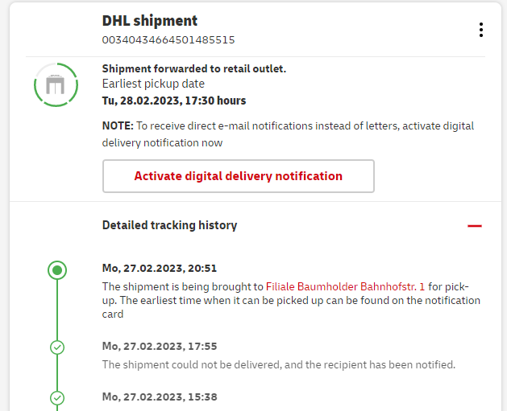Click the Detailed tracking history heading

click(x=169, y=225)
